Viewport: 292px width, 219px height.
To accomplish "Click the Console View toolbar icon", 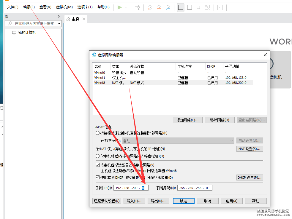I will [x=220, y=7].
